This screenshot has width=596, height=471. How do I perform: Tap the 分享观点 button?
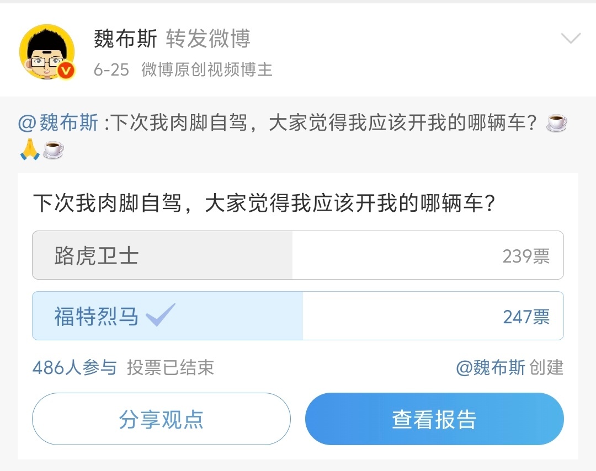(162, 419)
